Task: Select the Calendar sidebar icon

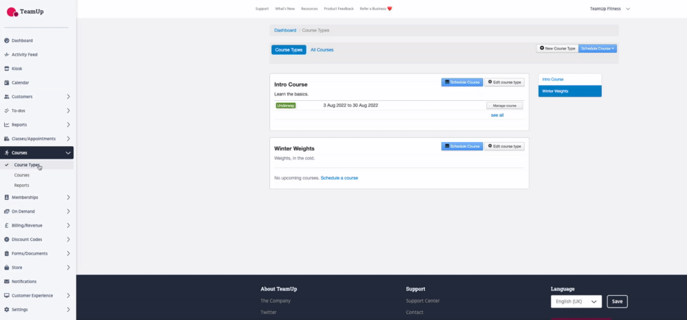Action: (6, 82)
